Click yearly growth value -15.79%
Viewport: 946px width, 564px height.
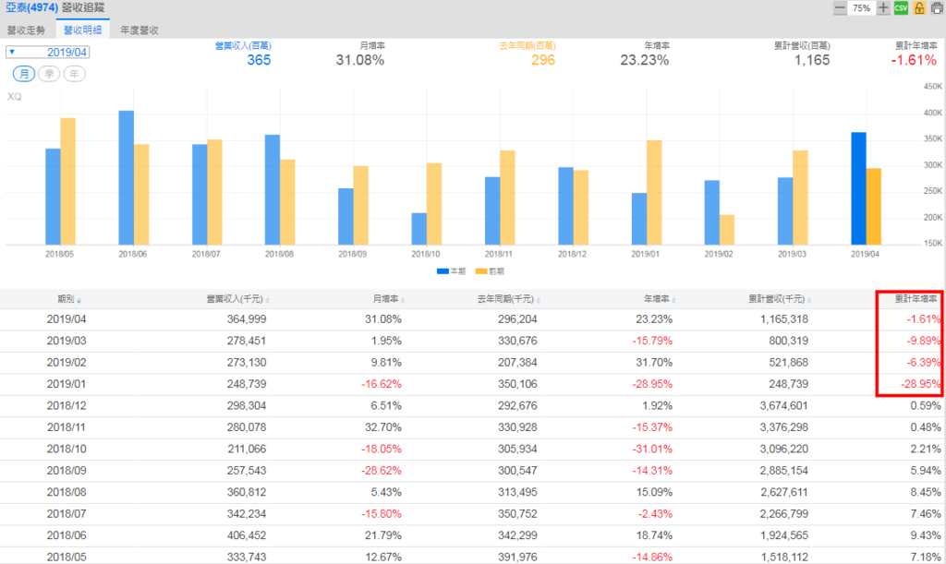[652, 341]
